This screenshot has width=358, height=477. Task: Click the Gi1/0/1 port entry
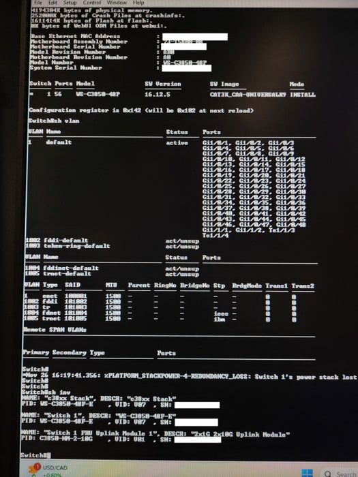(x=215, y=142)
